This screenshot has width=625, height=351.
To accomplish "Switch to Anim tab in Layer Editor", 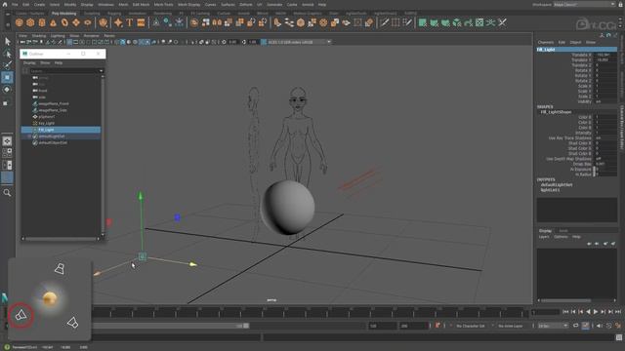I will pos(562,231).
